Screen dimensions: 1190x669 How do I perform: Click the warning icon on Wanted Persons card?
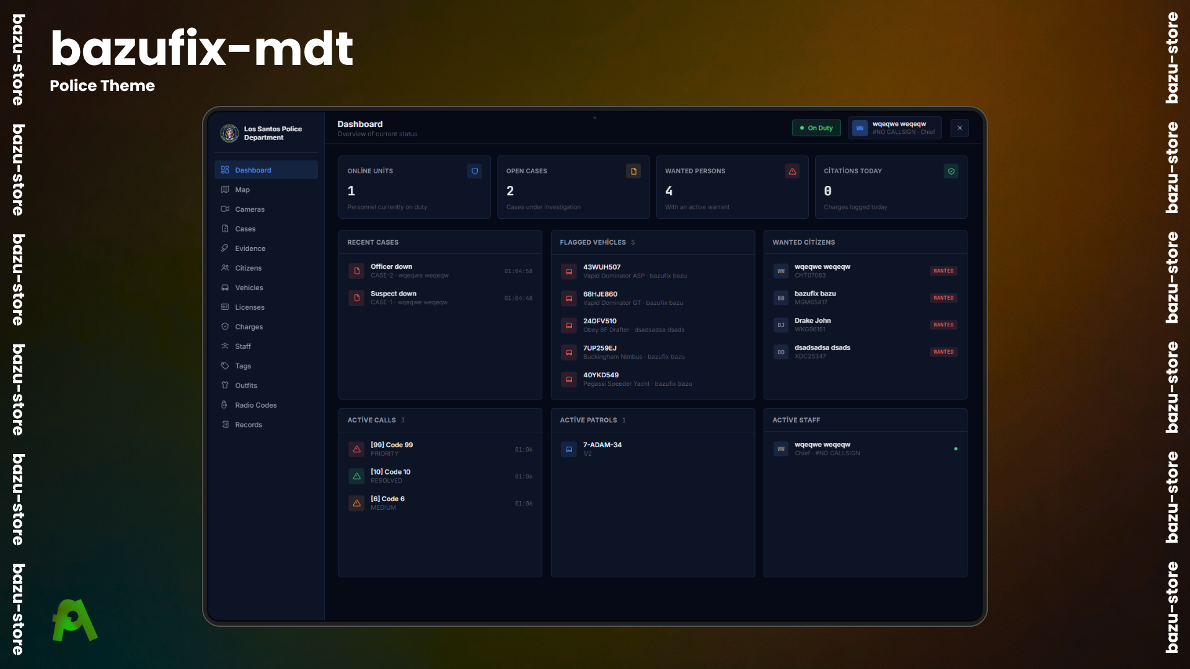tap(792, 171)
